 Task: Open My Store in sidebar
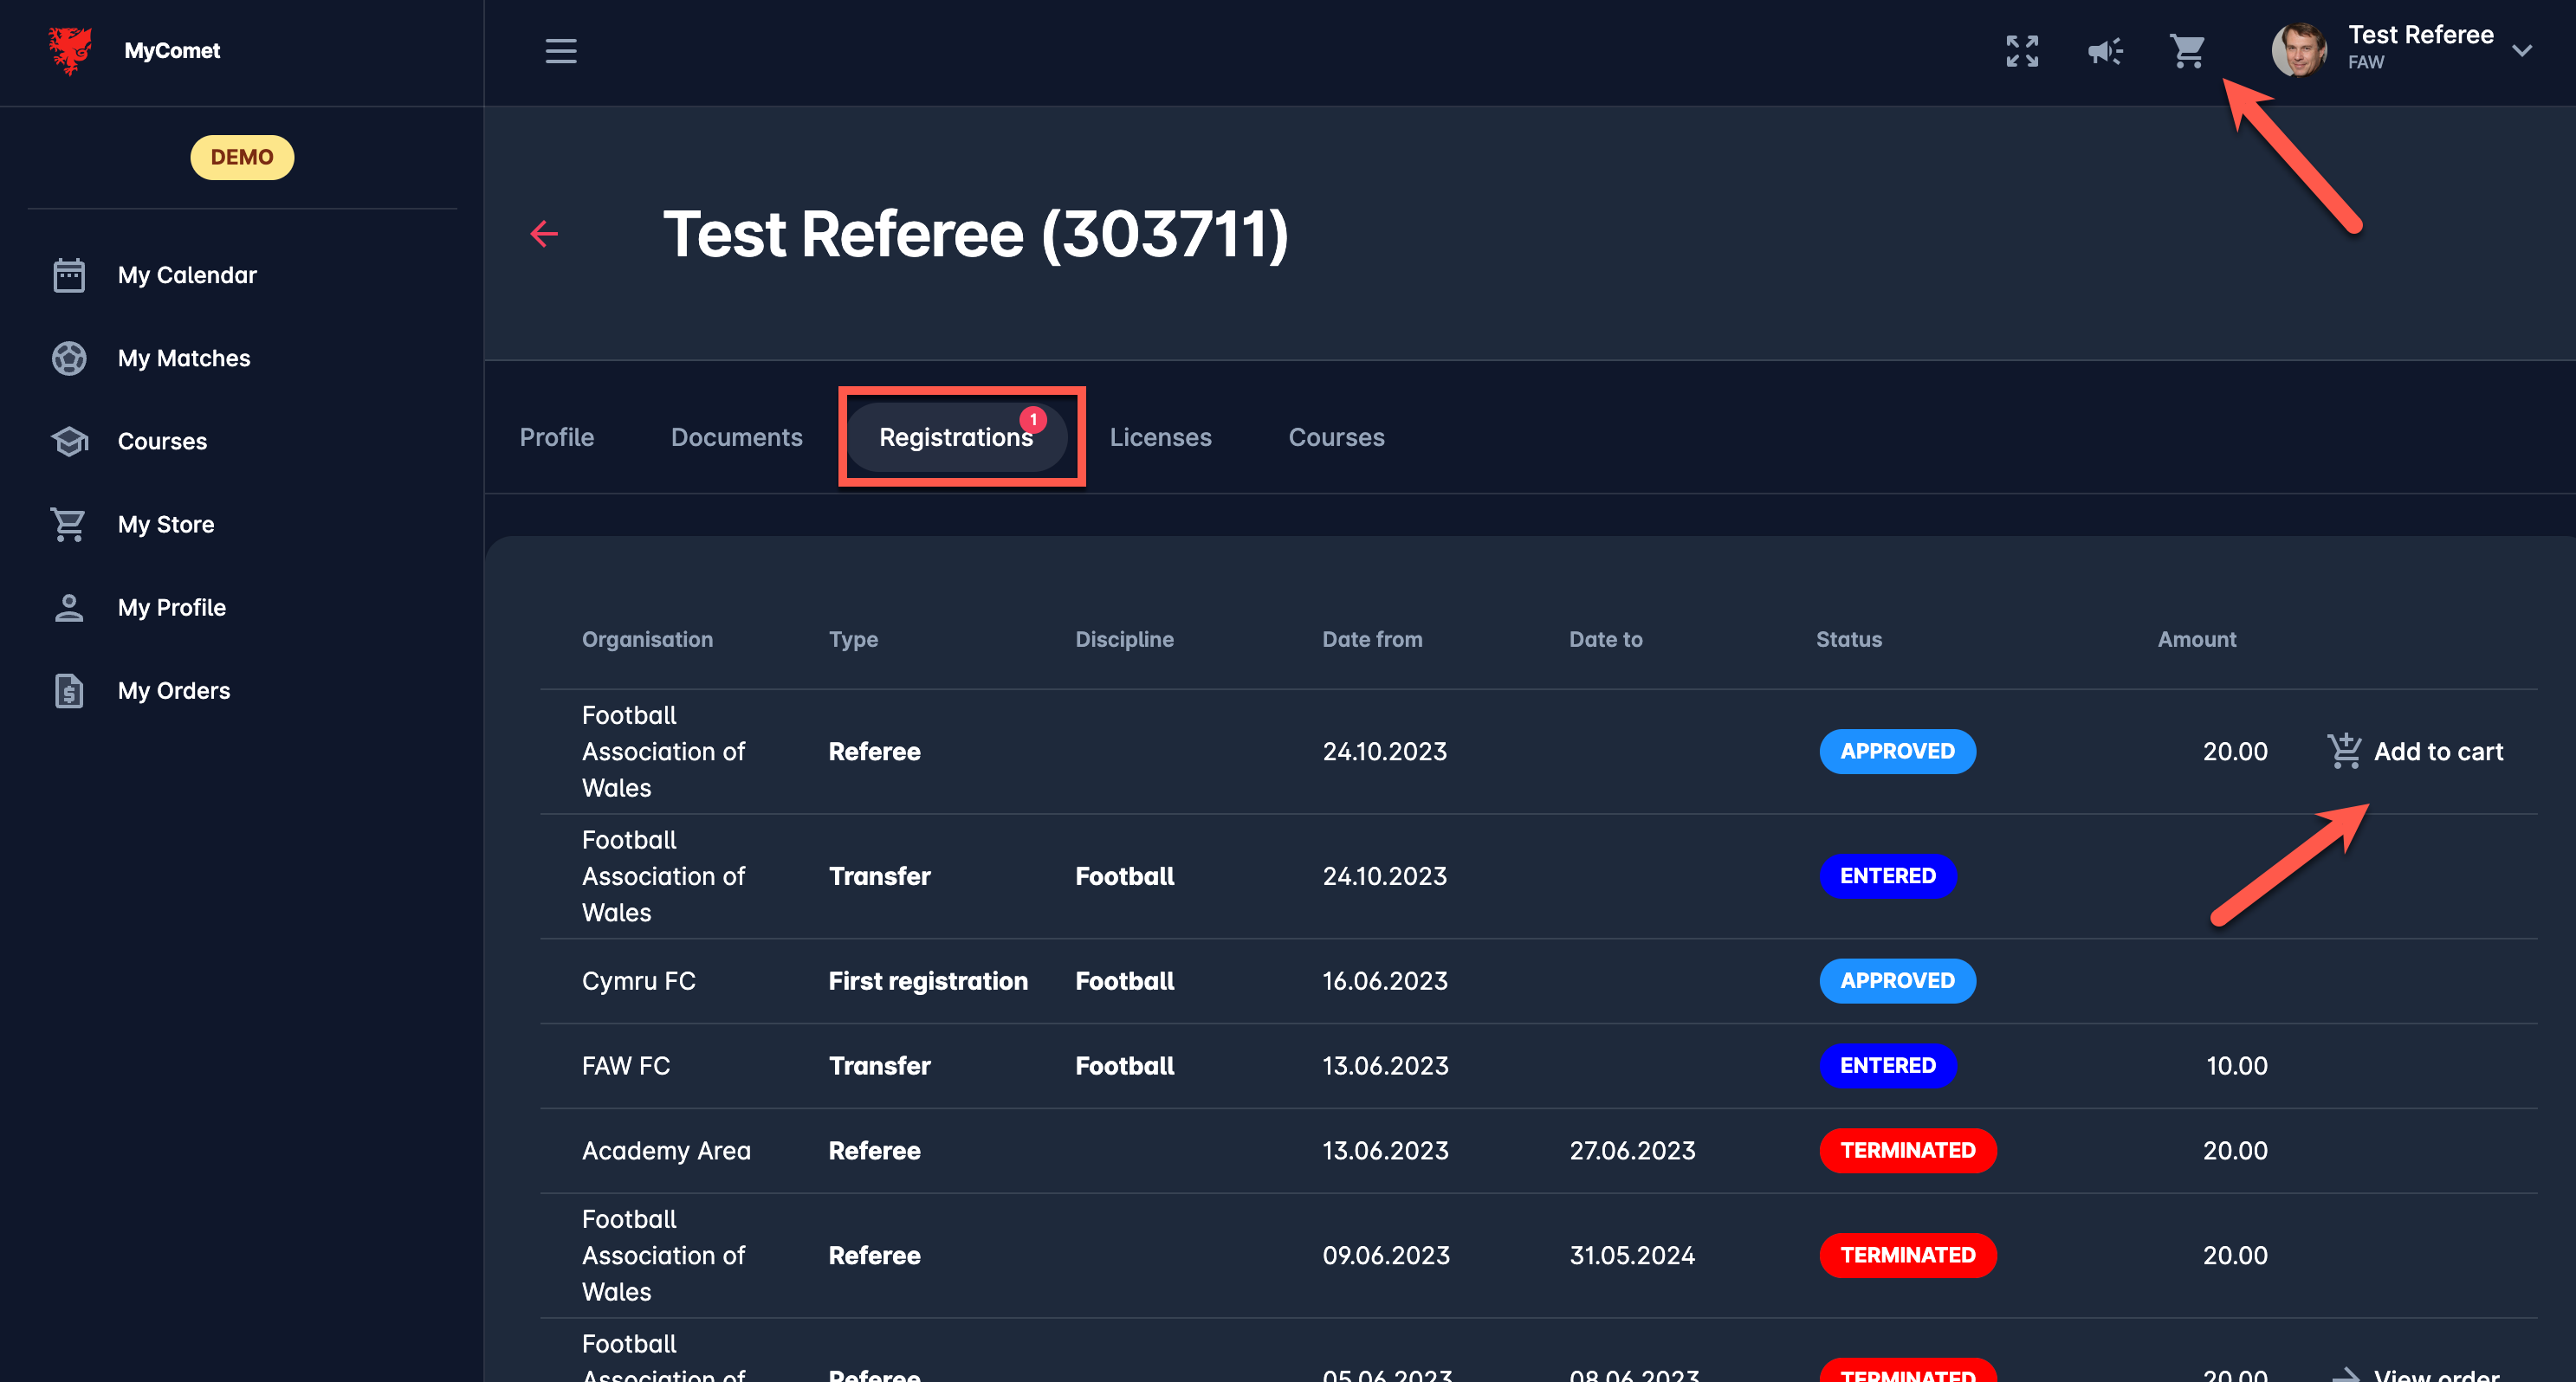point(165,524)
